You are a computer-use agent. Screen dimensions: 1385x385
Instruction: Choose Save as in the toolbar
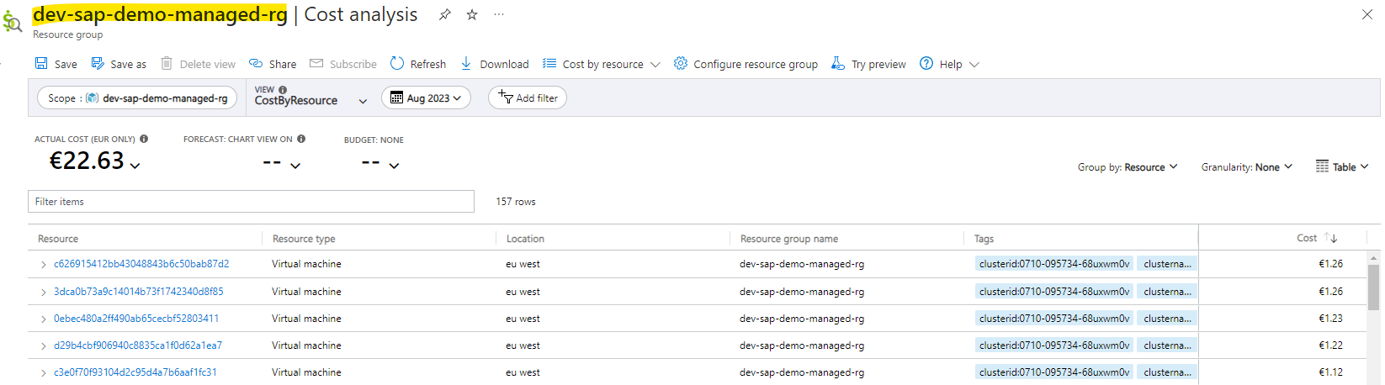point(119,64)
